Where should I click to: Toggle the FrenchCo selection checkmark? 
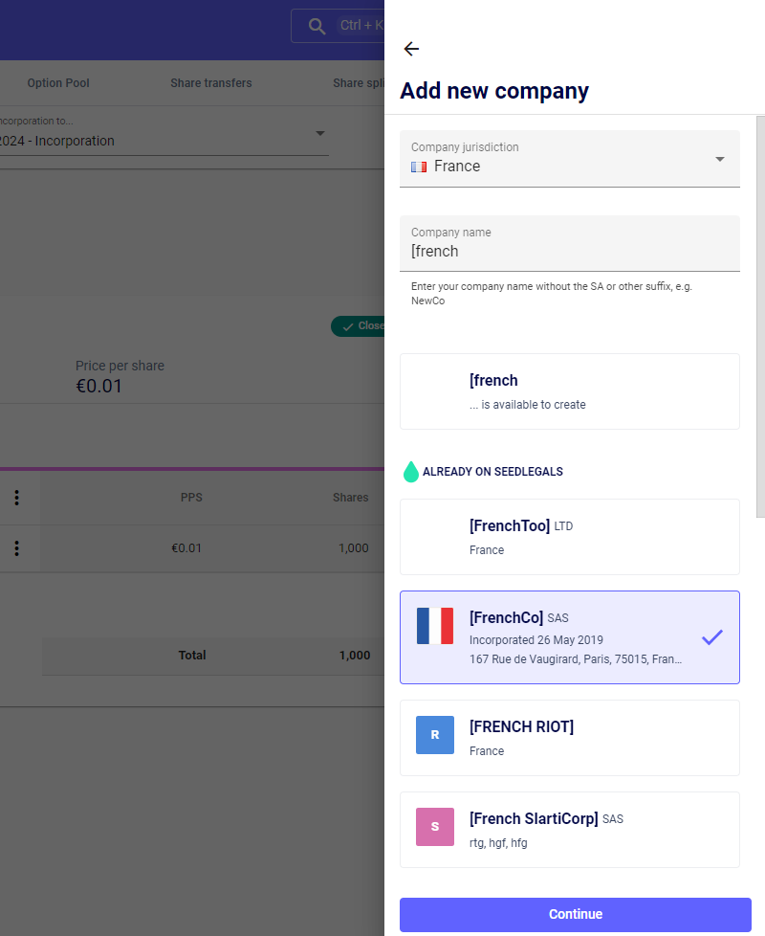(711, 637)
